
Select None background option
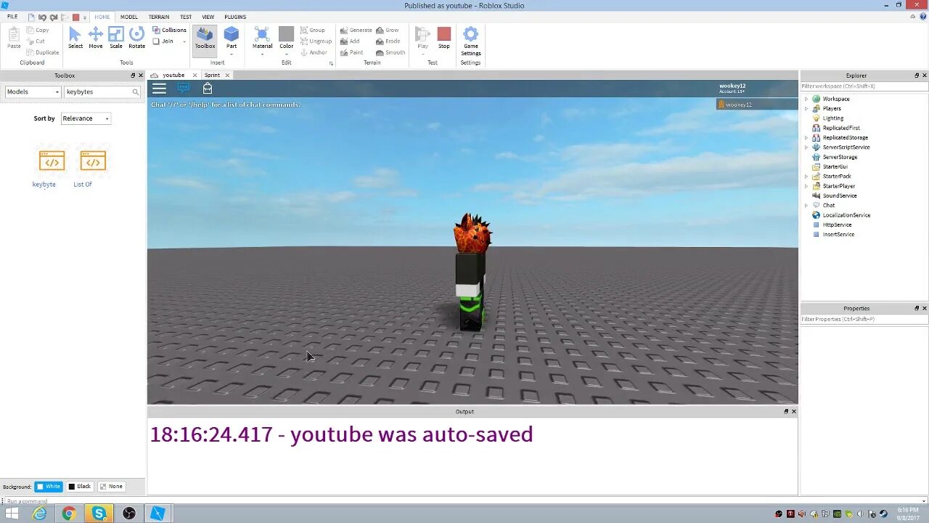(x=111, y=487)
